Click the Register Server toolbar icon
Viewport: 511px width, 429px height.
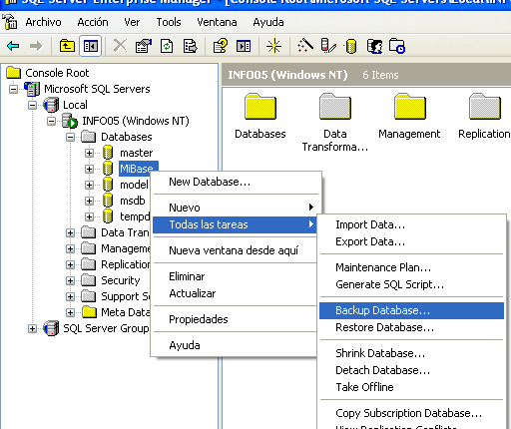(328, 46)
